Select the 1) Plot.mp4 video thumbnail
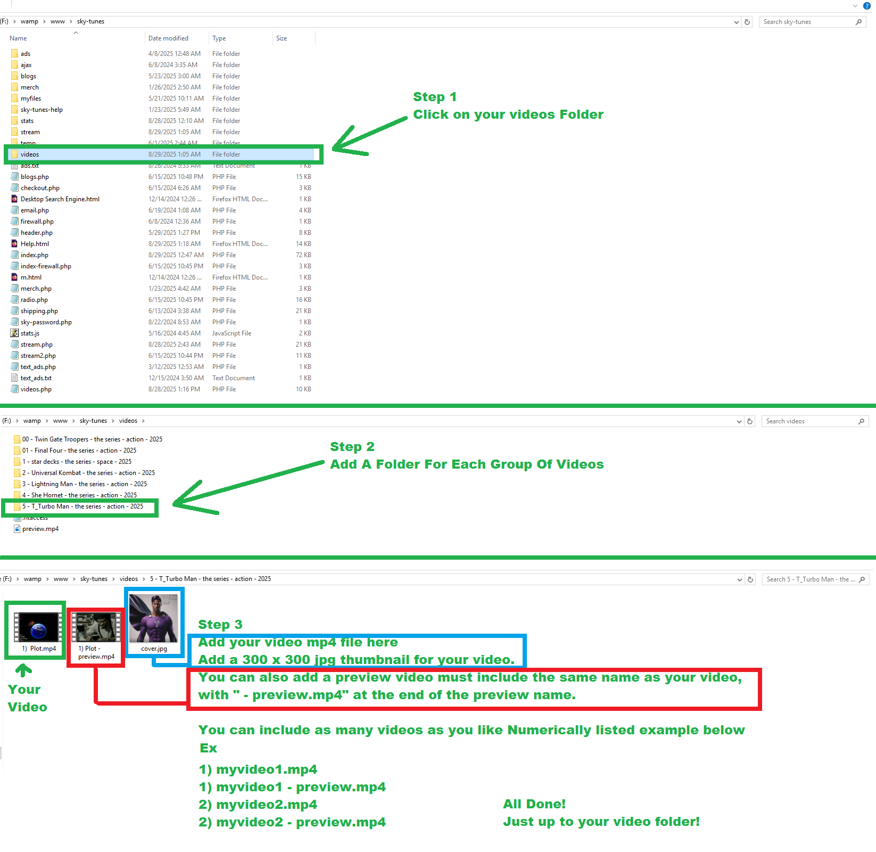 [x=38, y=628]
